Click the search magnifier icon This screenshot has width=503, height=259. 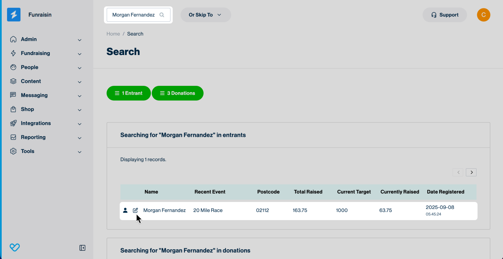(x=162, y=15)
